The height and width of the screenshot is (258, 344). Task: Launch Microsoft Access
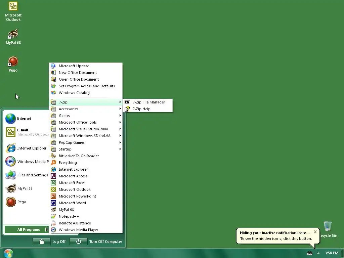click(x=86, y=176)
